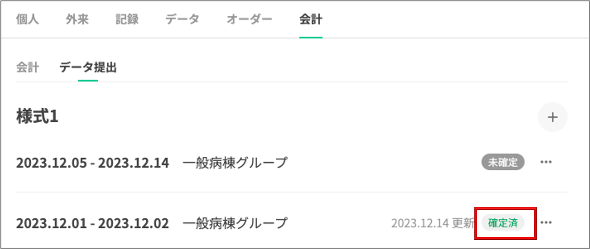Open the オーダー tab
The width and height of the screenshot is (590, 249).
(x=249, y=19)
